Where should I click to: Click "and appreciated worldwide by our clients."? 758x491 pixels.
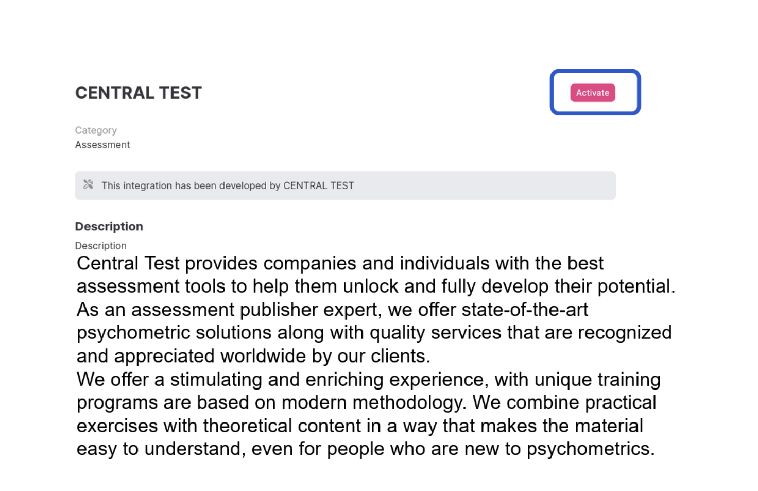(x=253, y=356)
